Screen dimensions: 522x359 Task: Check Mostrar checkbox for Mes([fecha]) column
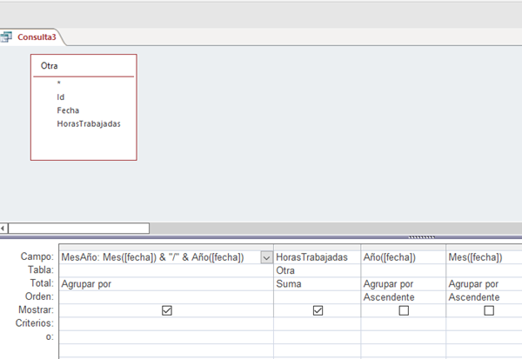coord(489,310)
